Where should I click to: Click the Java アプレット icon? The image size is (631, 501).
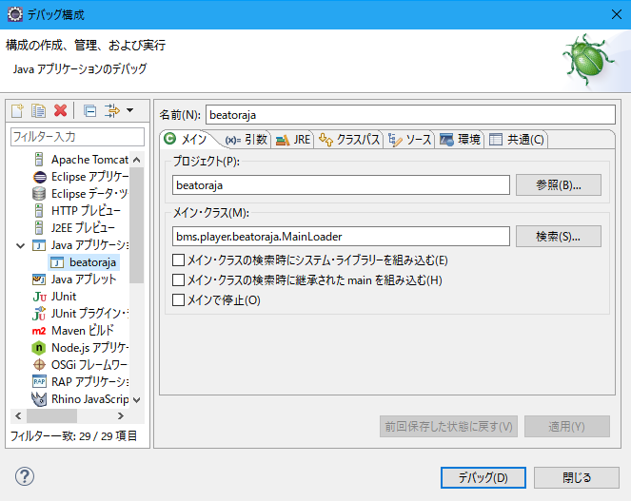tap(39, 279)
